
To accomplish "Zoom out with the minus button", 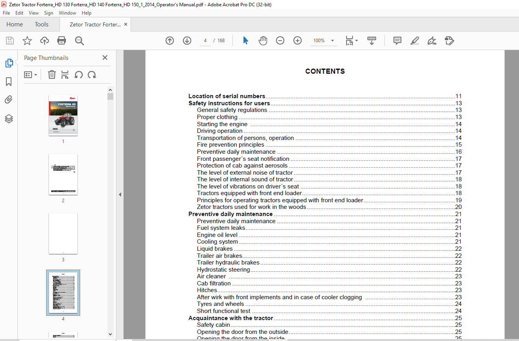I will (280, 41).
